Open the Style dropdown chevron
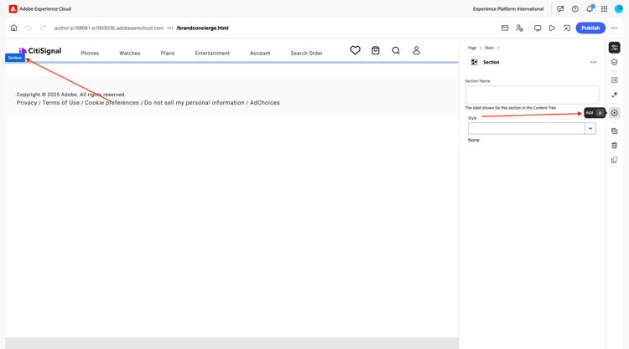 pos(590,129)
